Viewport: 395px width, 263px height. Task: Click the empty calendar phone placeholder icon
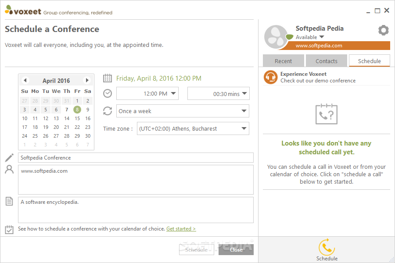tap(327, 114)
